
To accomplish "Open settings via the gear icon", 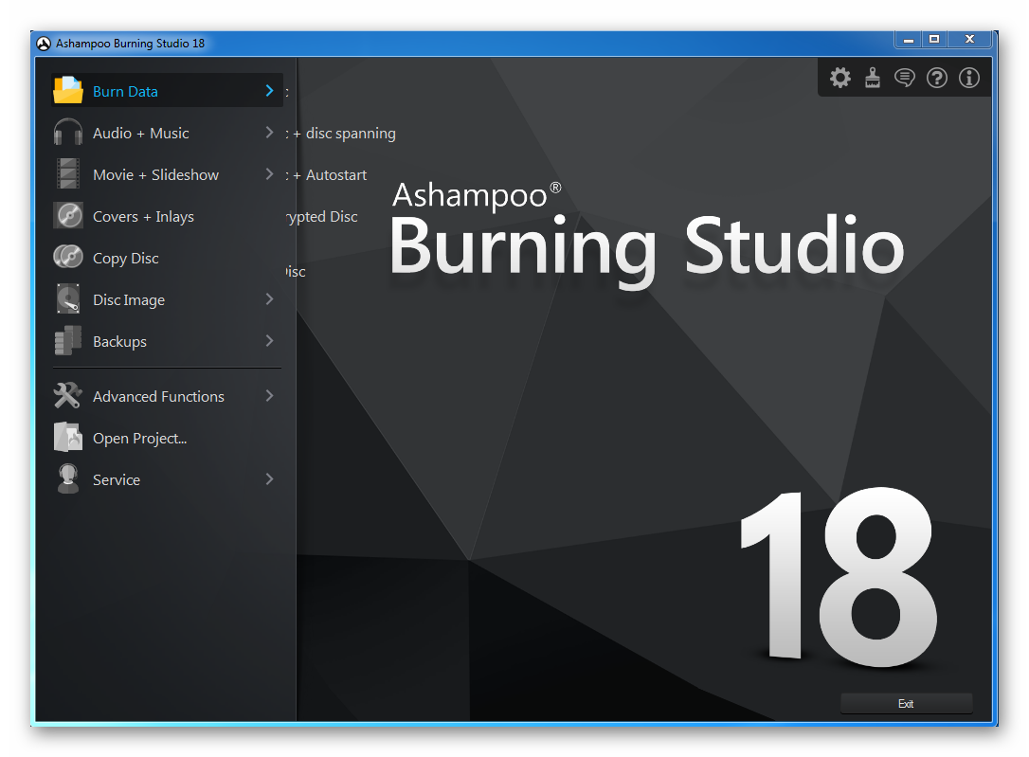I will [840, 78].
